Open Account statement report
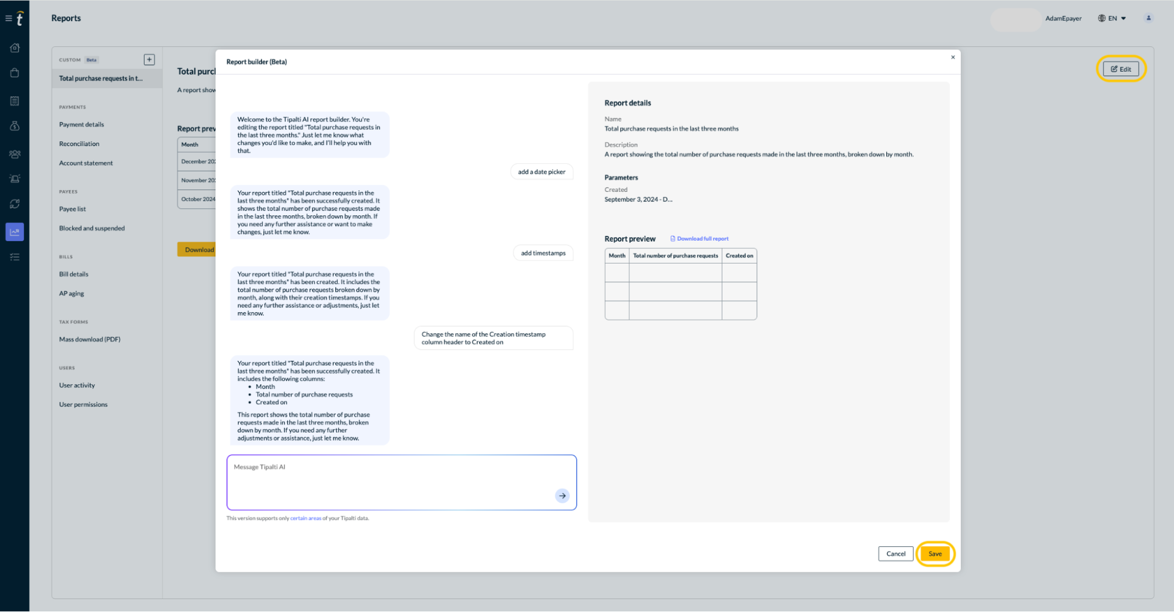1174x612 pixels. [x=86, y=163]
